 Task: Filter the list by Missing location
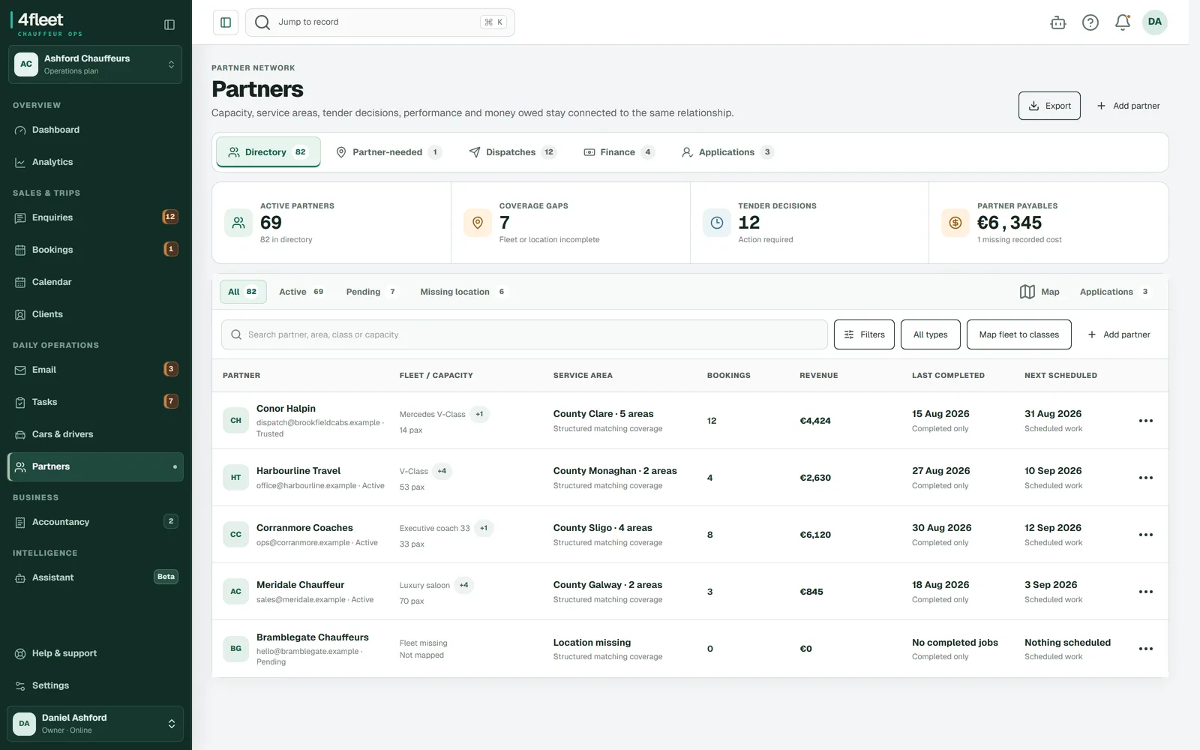click(462, 292)
